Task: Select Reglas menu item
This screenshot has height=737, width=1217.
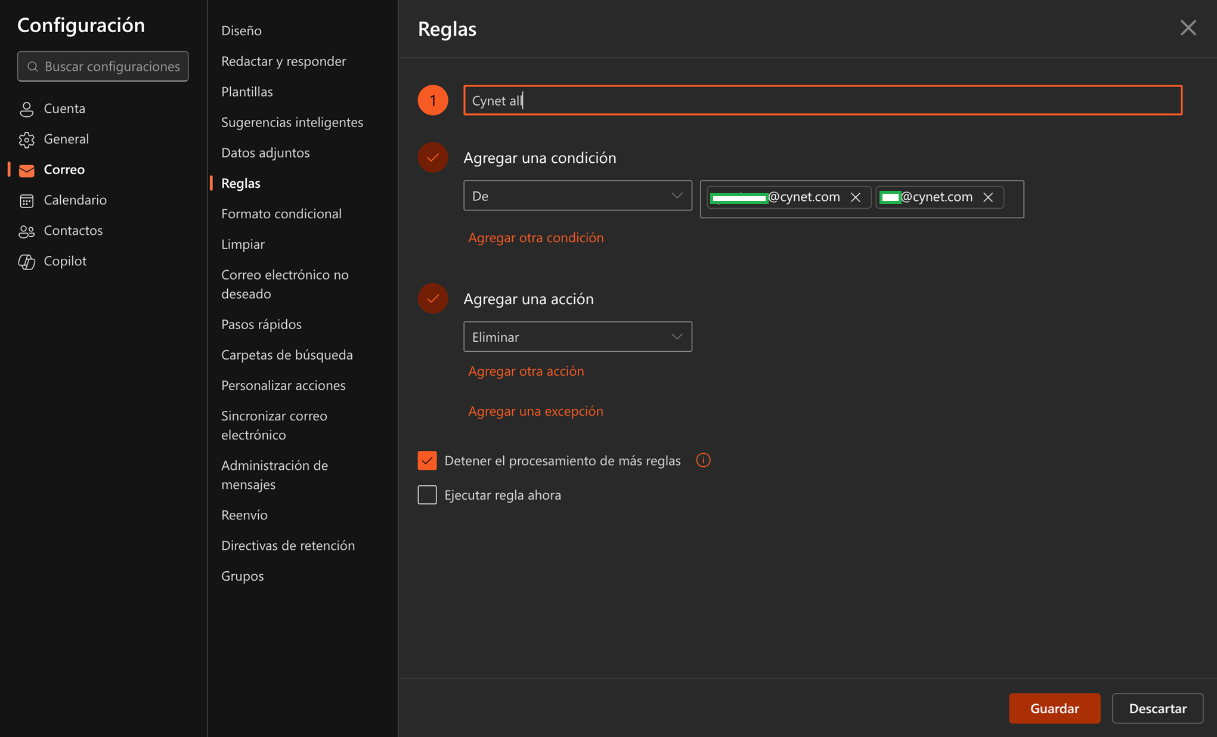Action: tap(240, 183)
